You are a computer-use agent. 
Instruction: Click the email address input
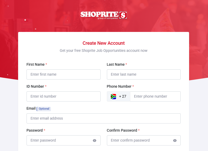click(x=103, y=118)
